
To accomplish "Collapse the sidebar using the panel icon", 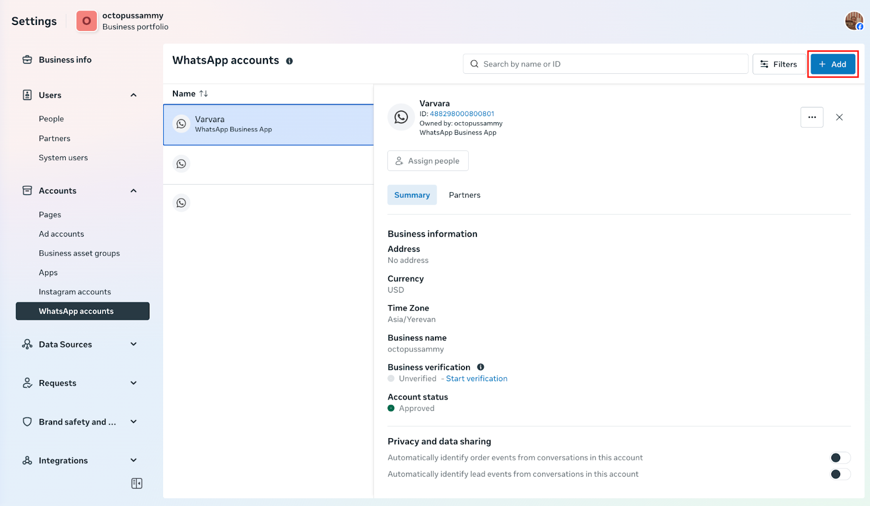I will coord(136,483).
